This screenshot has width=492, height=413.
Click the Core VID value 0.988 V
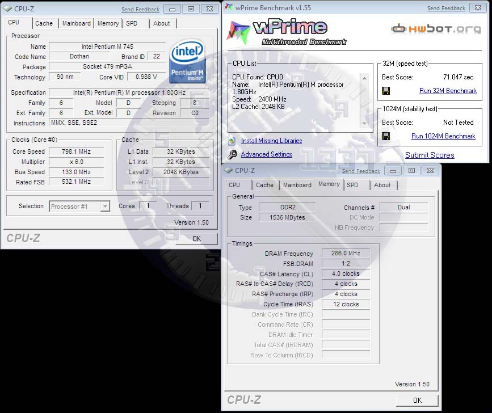pyautogui.click(x=146, y=77)
